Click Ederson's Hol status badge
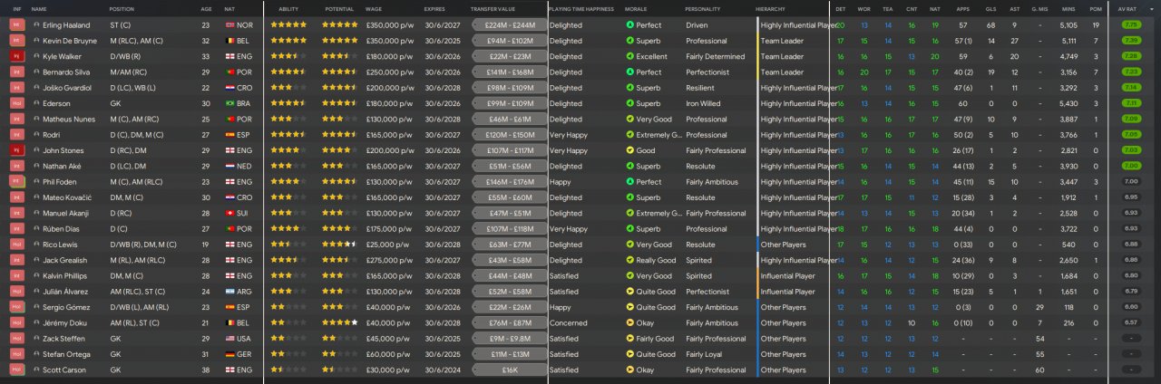1161x384 pixels. click(16, 103)
